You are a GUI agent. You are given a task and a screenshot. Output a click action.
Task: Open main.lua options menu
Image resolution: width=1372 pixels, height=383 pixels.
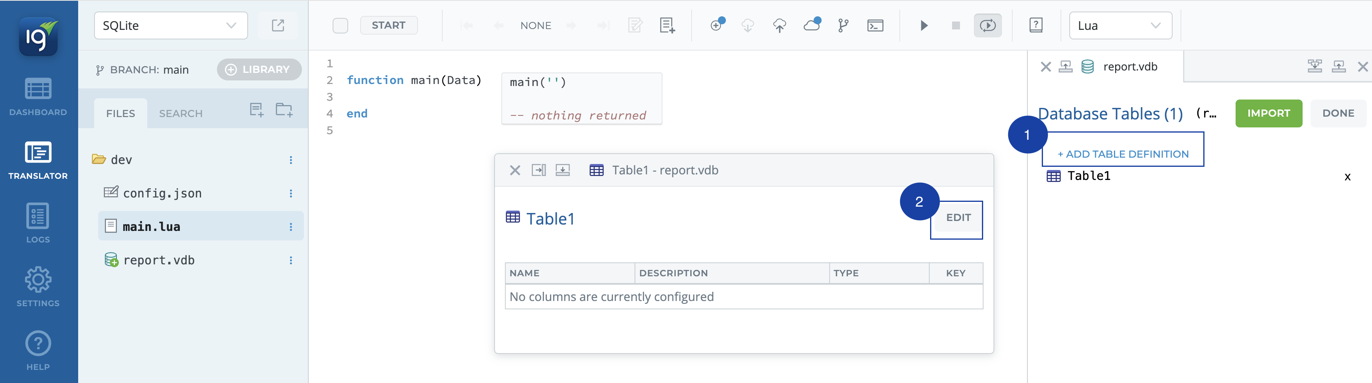(291, 227)
